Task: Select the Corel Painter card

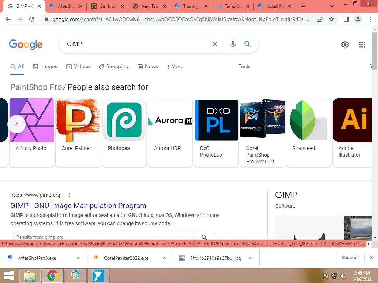Action: (x=78, y=132)
